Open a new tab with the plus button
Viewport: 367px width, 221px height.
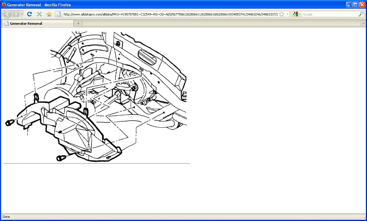78,24
